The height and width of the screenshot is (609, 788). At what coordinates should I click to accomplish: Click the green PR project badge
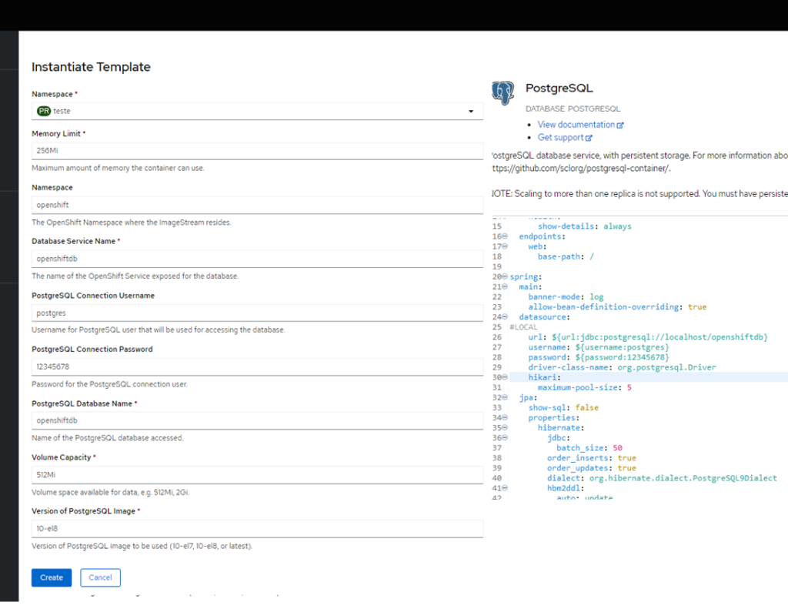pos(44,111)
